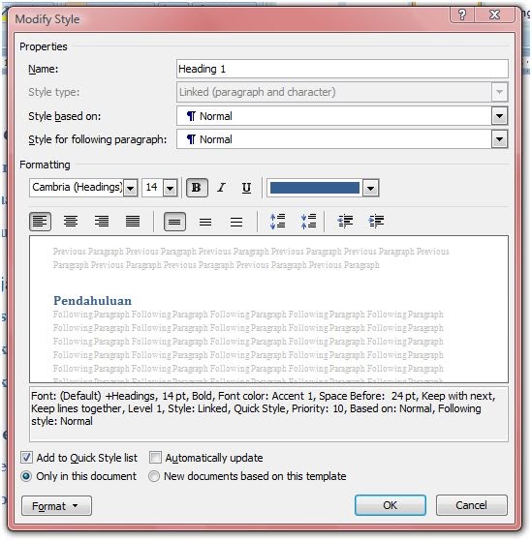Close the Modify Style dialog
This screenshot has width=532, height=541.
pos(495,15)
